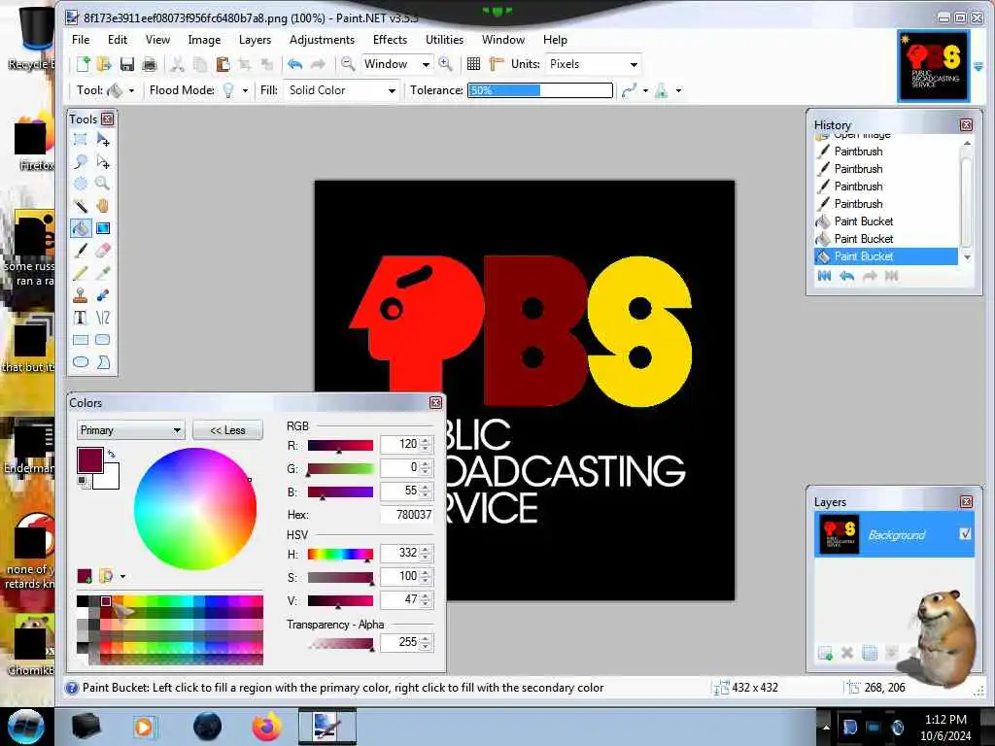This screenshot has width=995, height=746.
Task: Select the Eraser tool
Action: (x=103, y=251)
